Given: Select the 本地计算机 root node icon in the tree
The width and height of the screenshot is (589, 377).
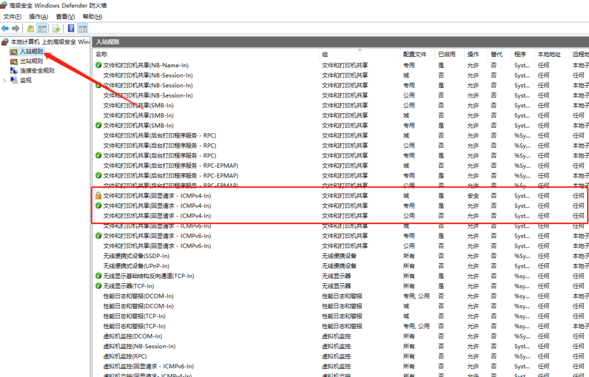Looking at the screenshot, I should click(5, 42).
